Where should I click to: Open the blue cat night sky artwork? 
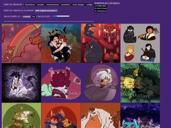pyautogui.click(x=140, y=115)
